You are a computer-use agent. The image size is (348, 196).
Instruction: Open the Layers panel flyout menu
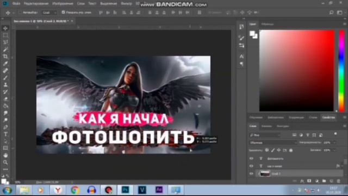click(345, 126)
